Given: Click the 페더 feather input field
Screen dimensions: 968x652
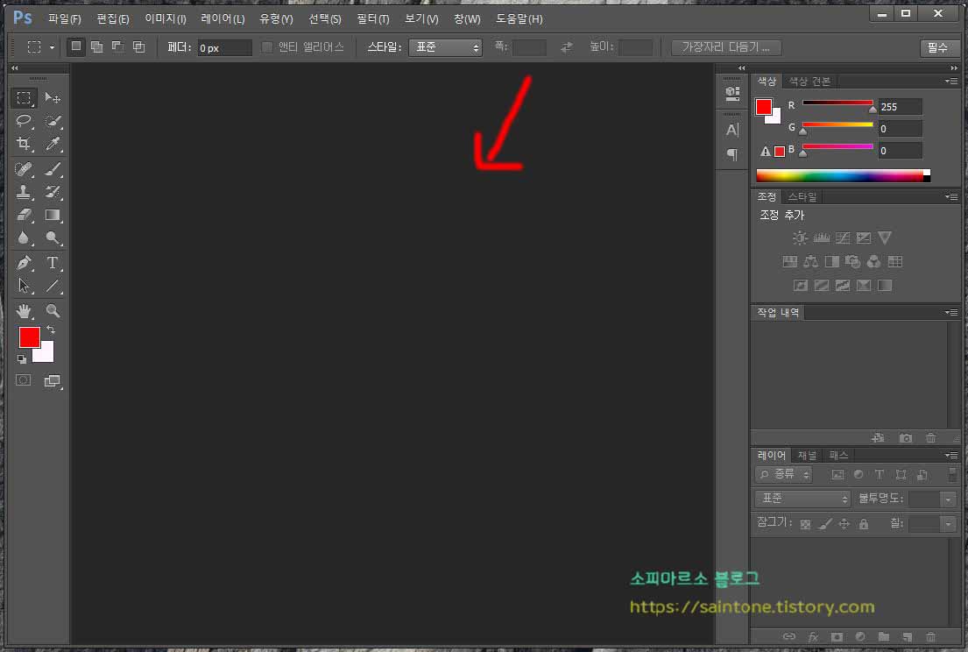Looking at the screenshot, I should [225, 47].
